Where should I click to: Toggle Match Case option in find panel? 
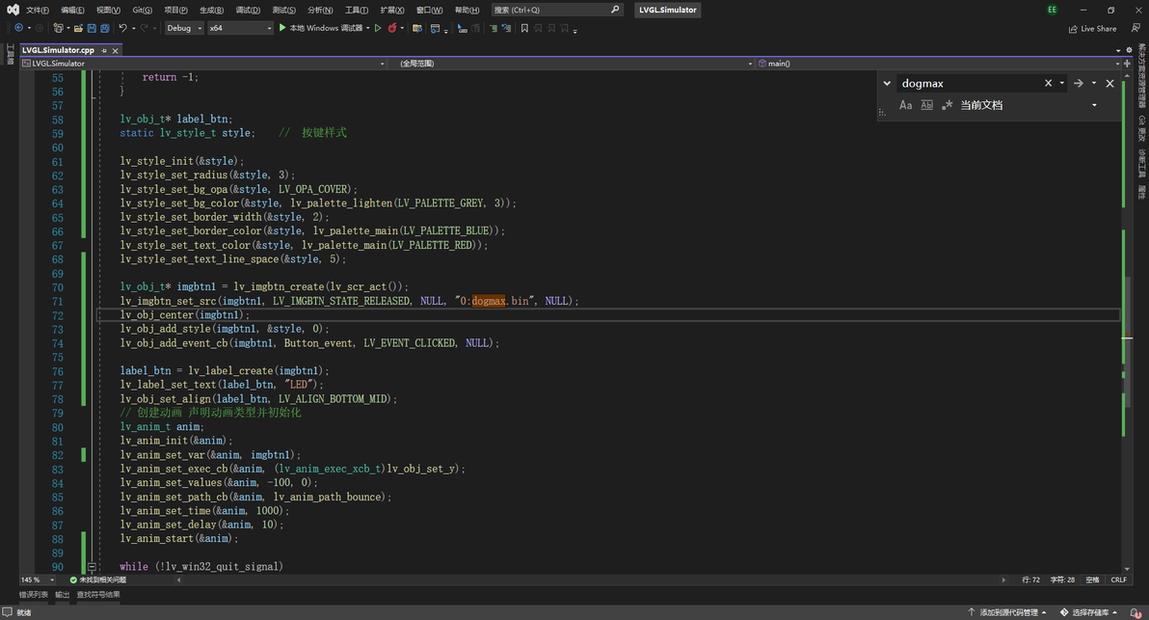coord(905,105)
